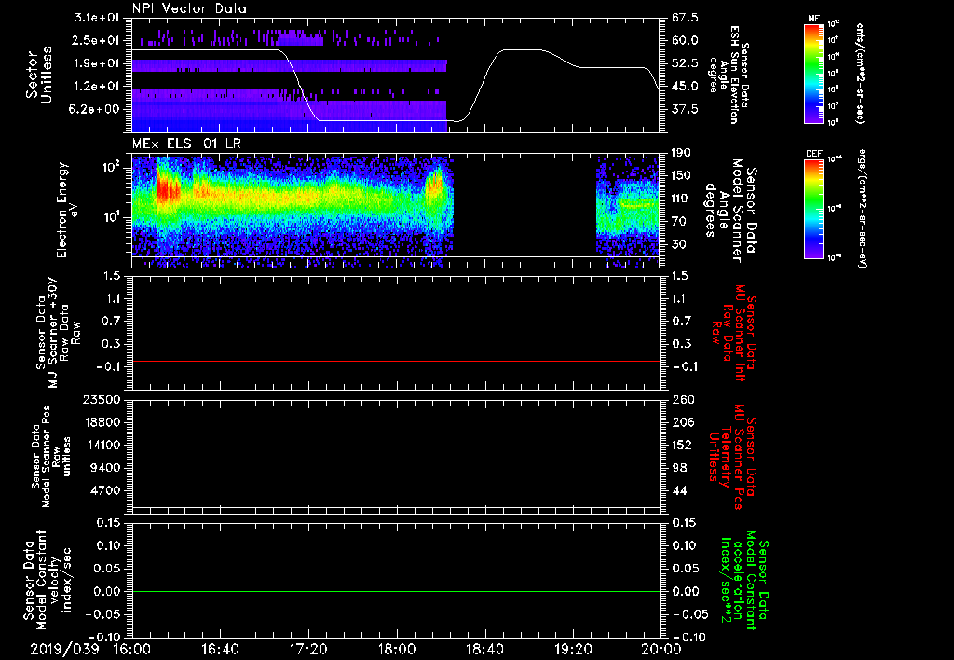Click the "4700" scanner position tick

tap(104, 490)
